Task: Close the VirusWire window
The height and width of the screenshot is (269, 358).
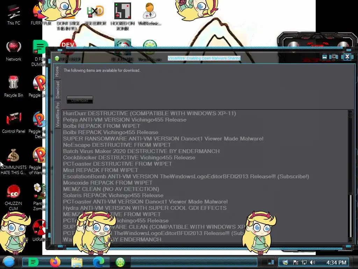Action: tap(347, 56)
